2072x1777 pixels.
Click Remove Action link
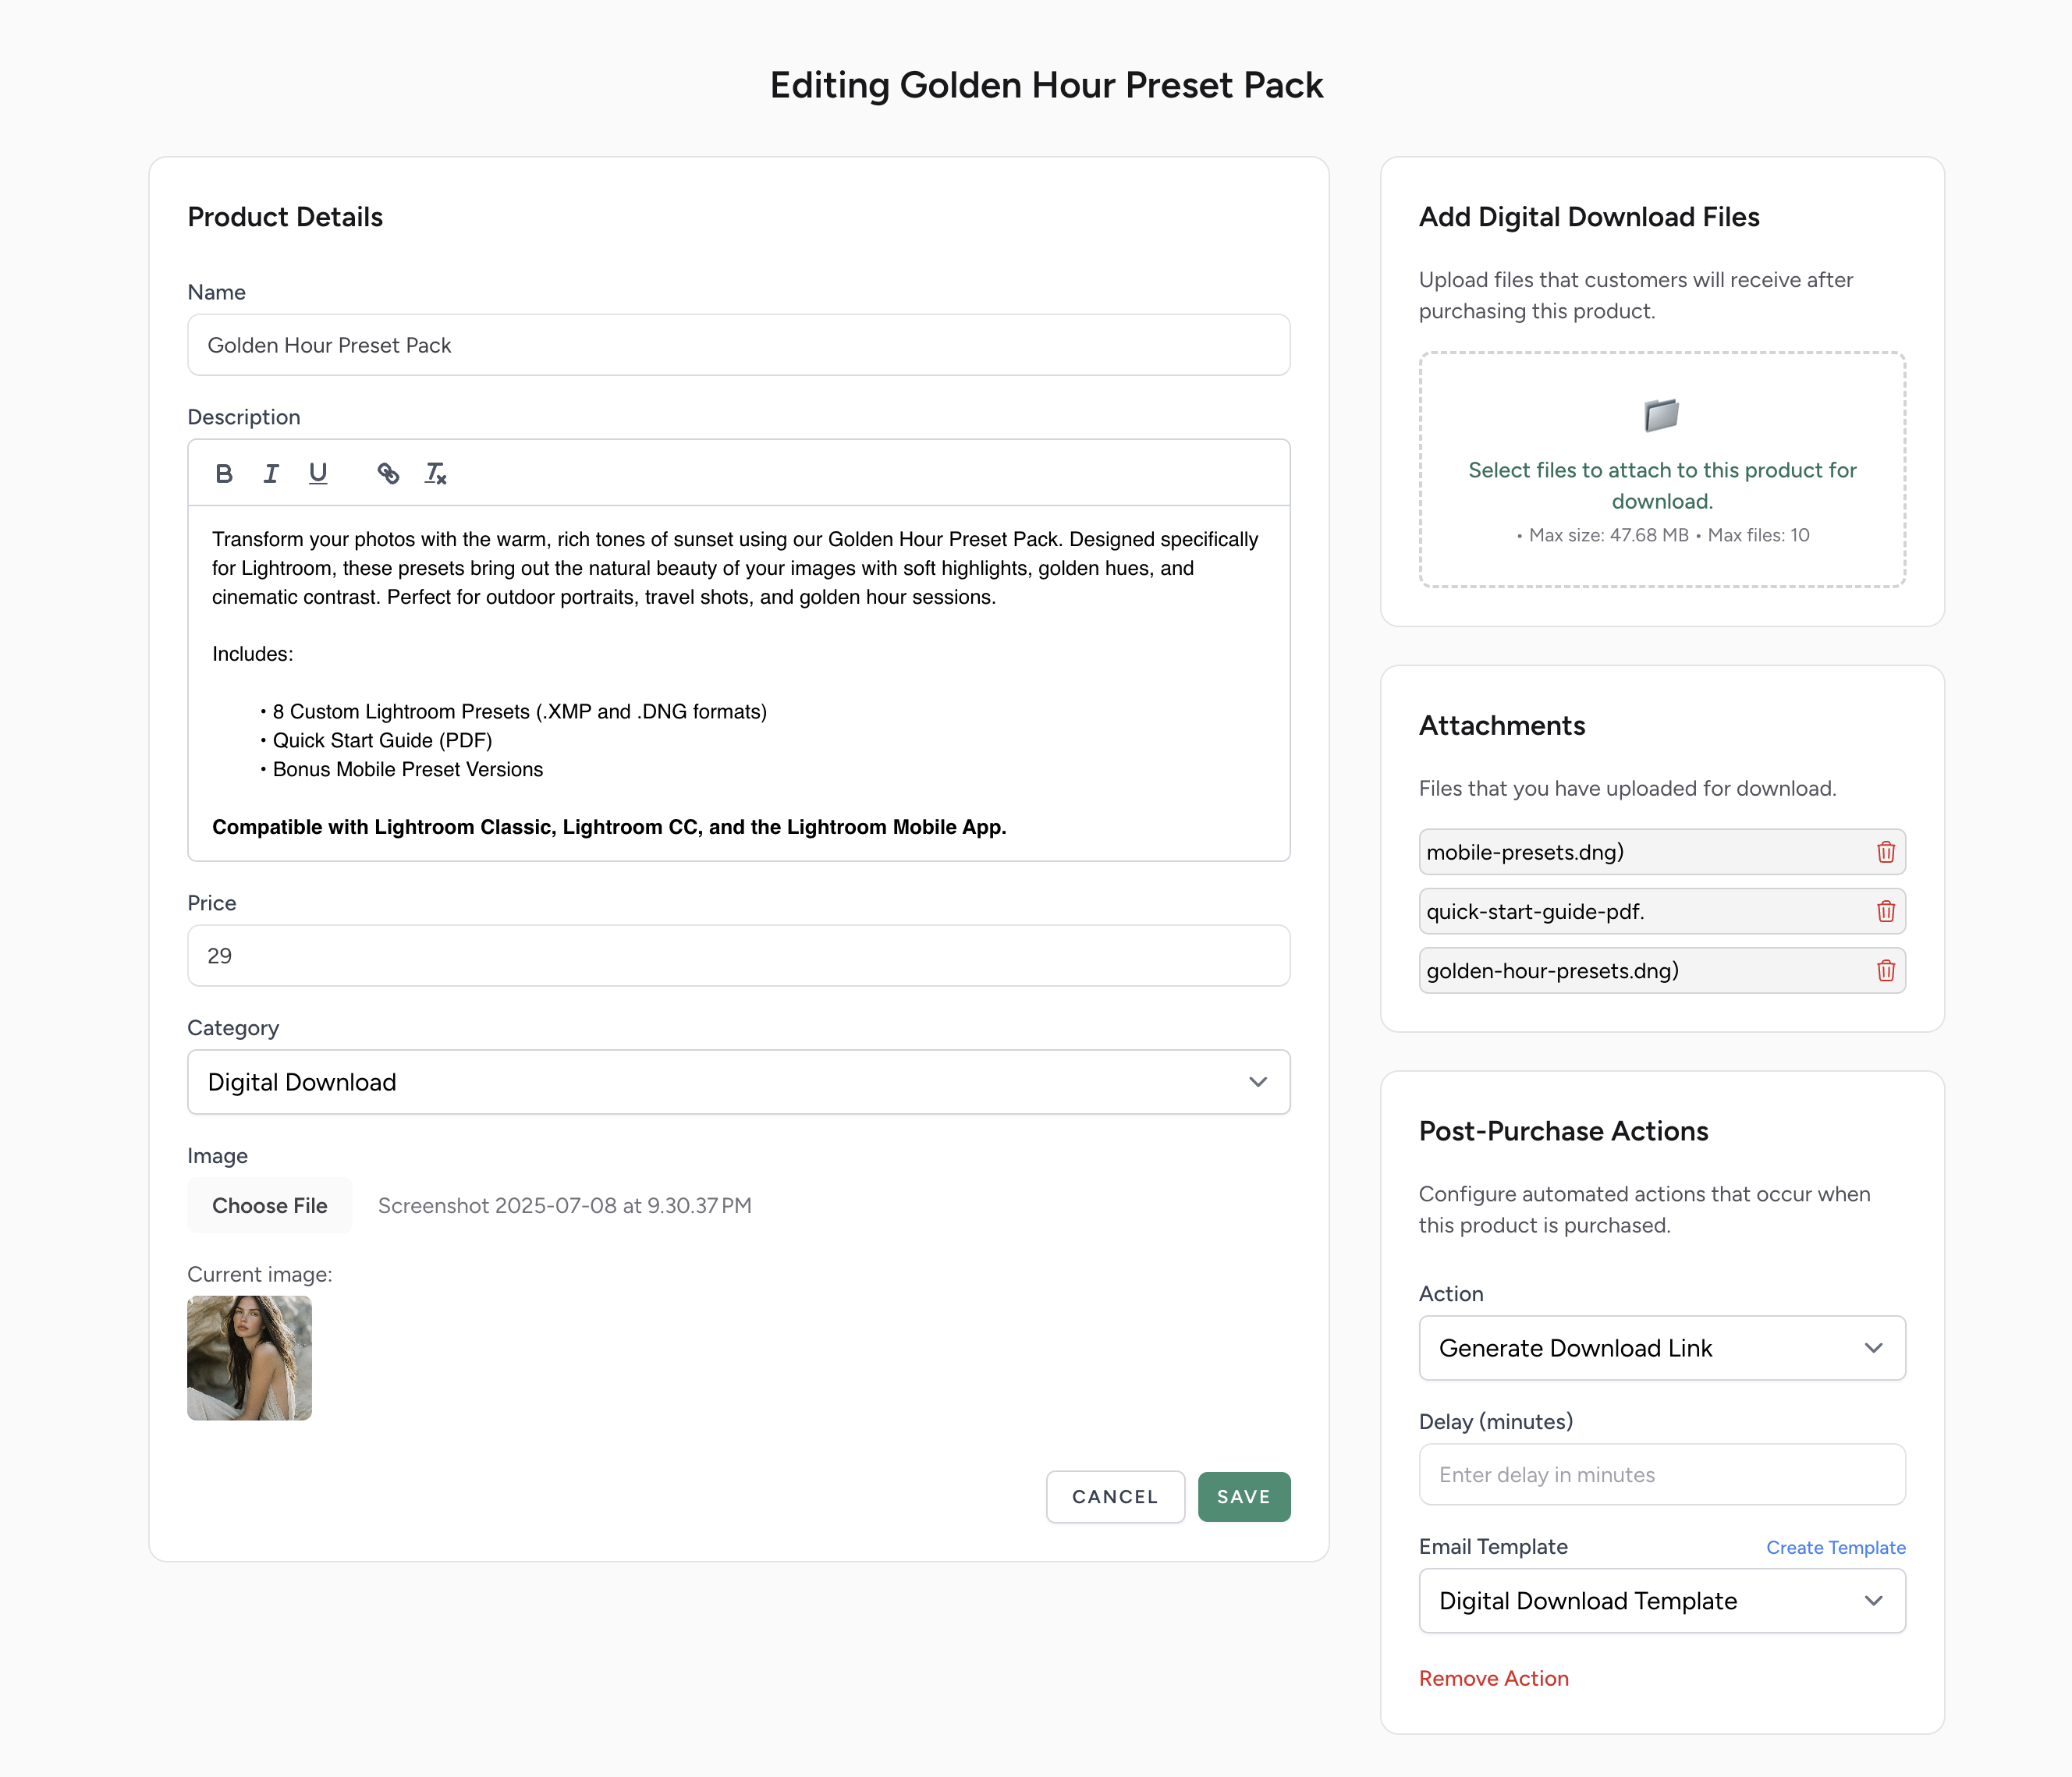[x=1493, y=1679]
